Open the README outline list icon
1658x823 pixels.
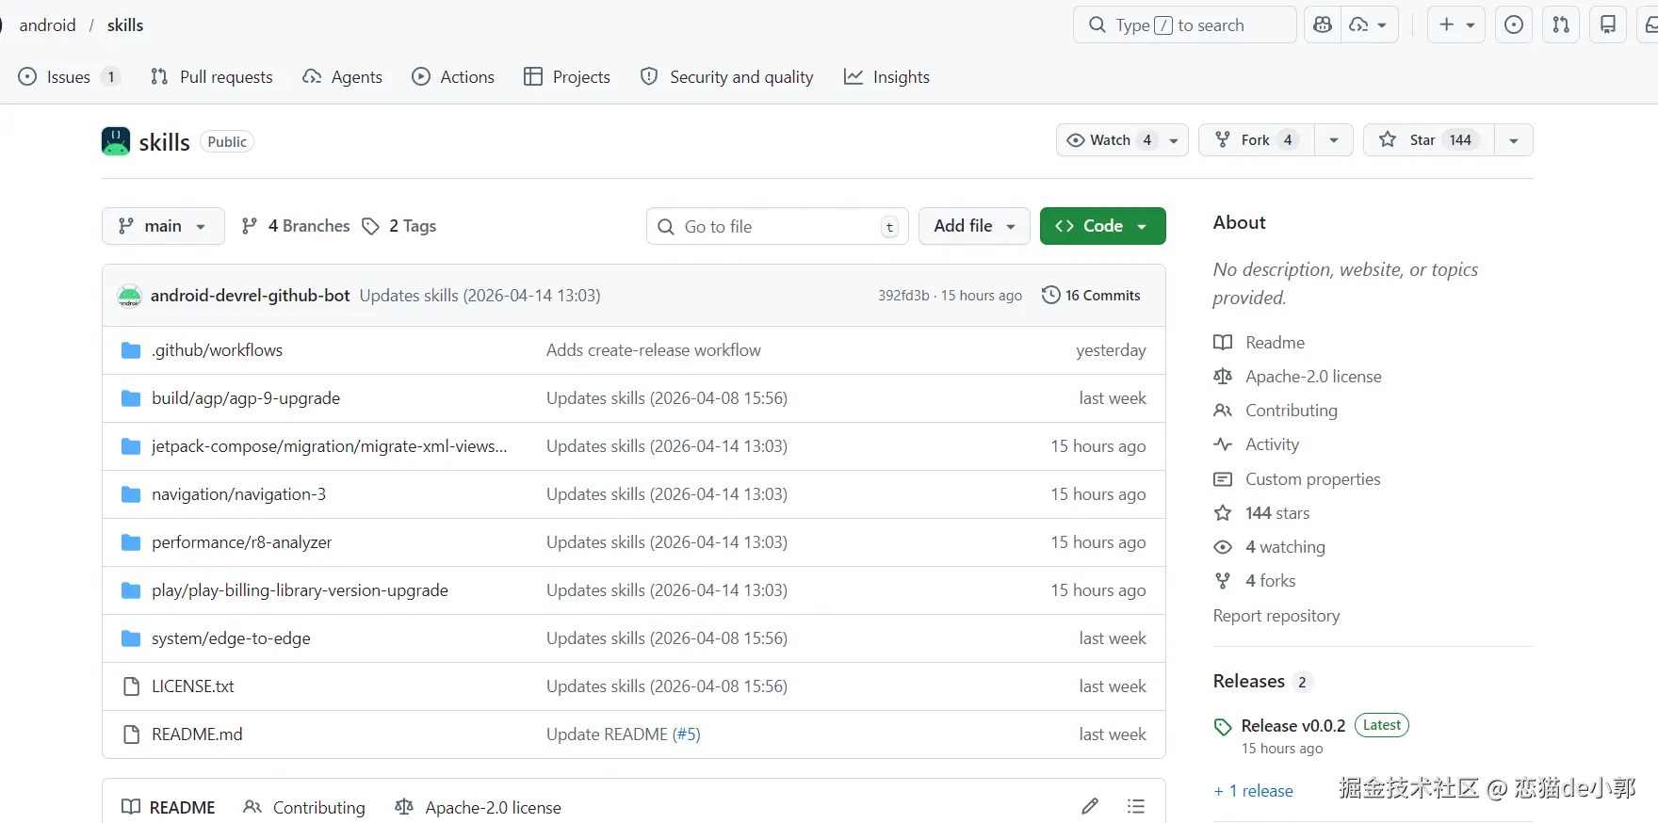[x=1136, y=806]
